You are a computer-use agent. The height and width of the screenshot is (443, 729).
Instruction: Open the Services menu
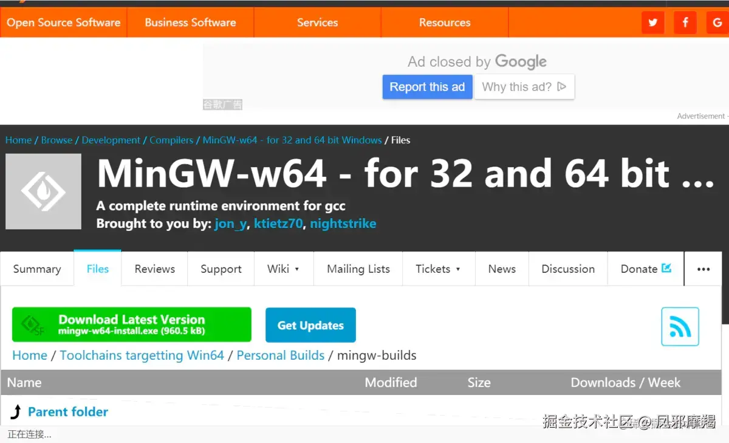[x=317, y=22]
